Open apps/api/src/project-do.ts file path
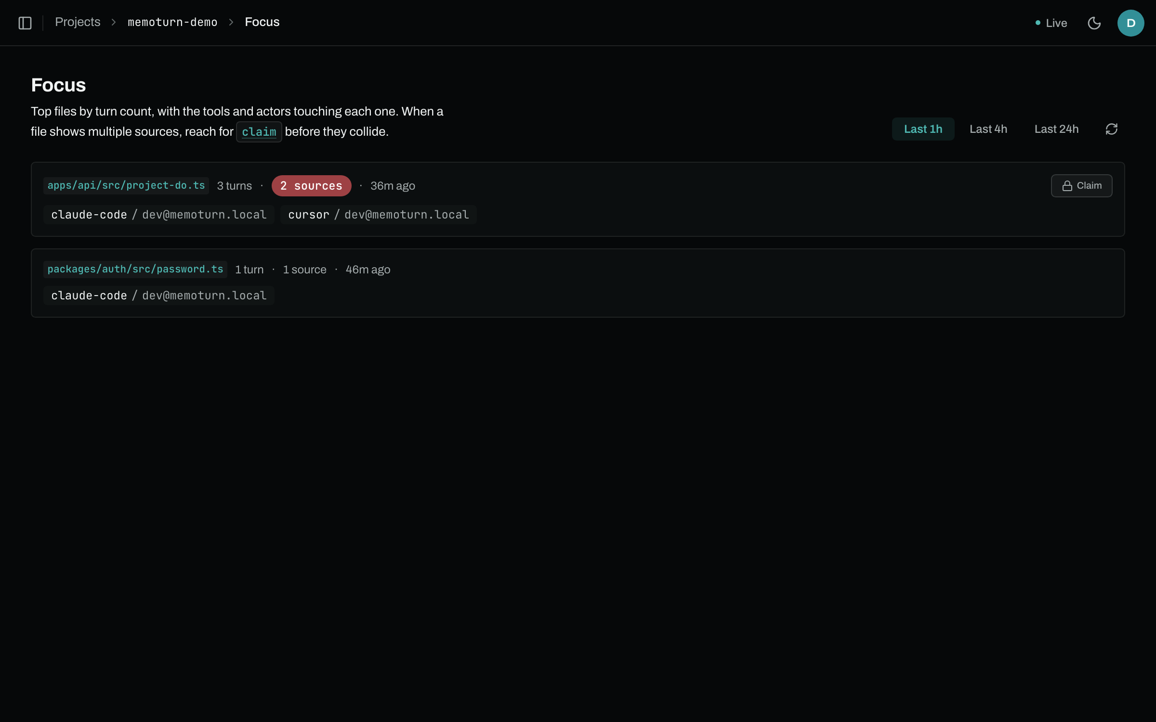Screen dimensions: 1156x722 pyautogui.click(x=126, y=185)
